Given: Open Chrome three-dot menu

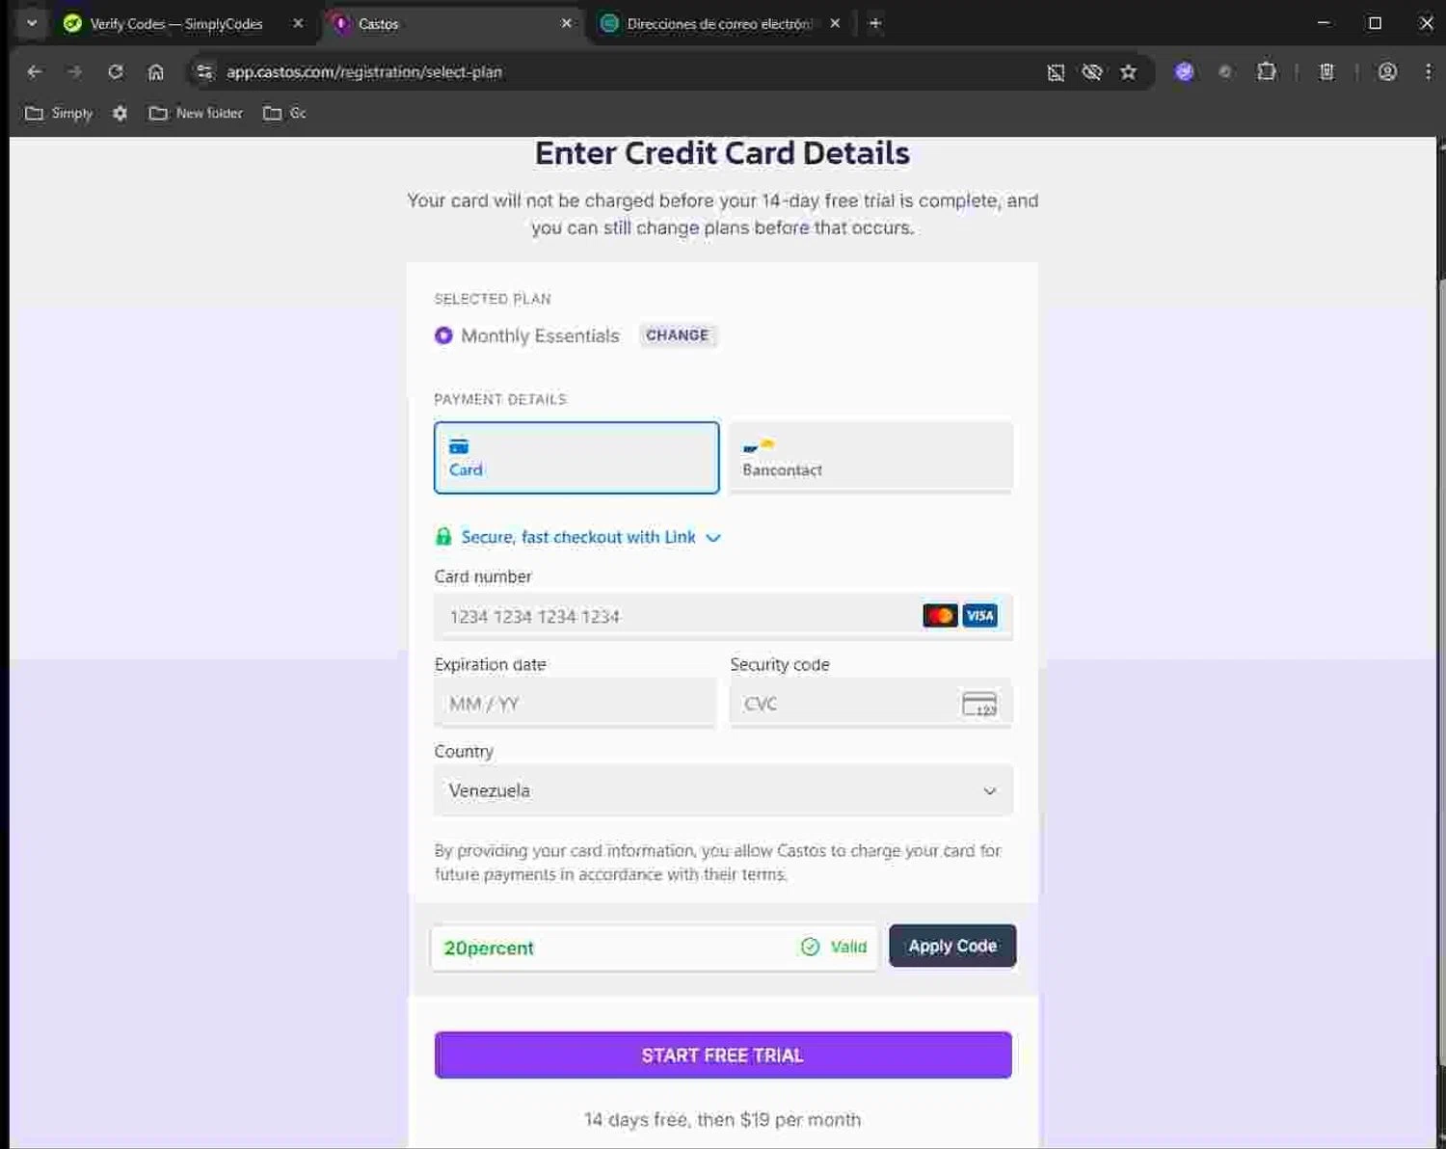Looking at the screenshot, I should click(x=1428, y=72).
